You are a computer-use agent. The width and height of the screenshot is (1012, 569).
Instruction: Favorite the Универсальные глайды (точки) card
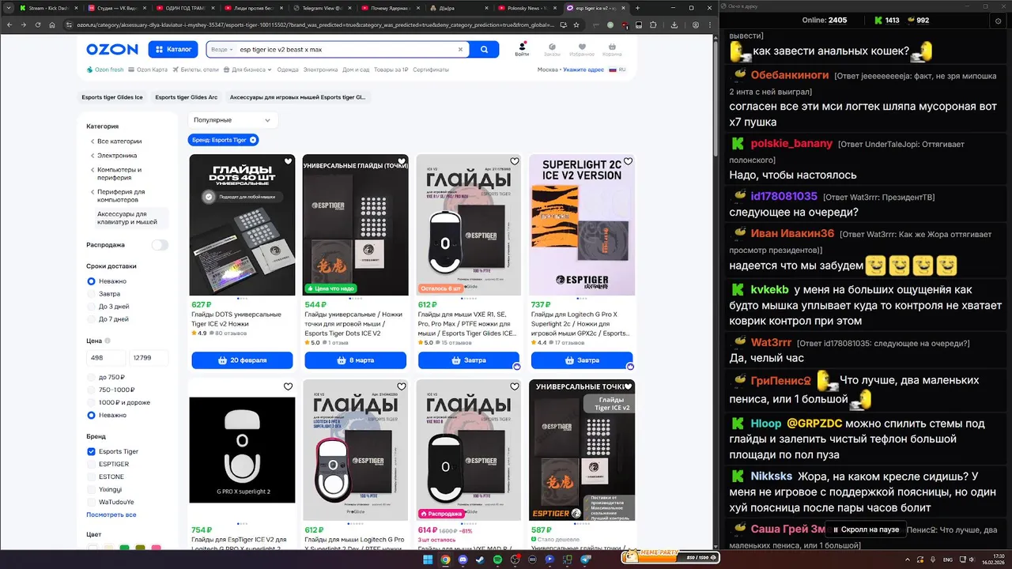402,161
